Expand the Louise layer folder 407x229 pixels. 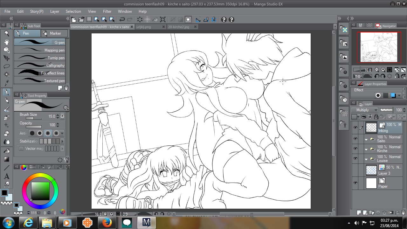pyautogui.click(x=366, y=159)
